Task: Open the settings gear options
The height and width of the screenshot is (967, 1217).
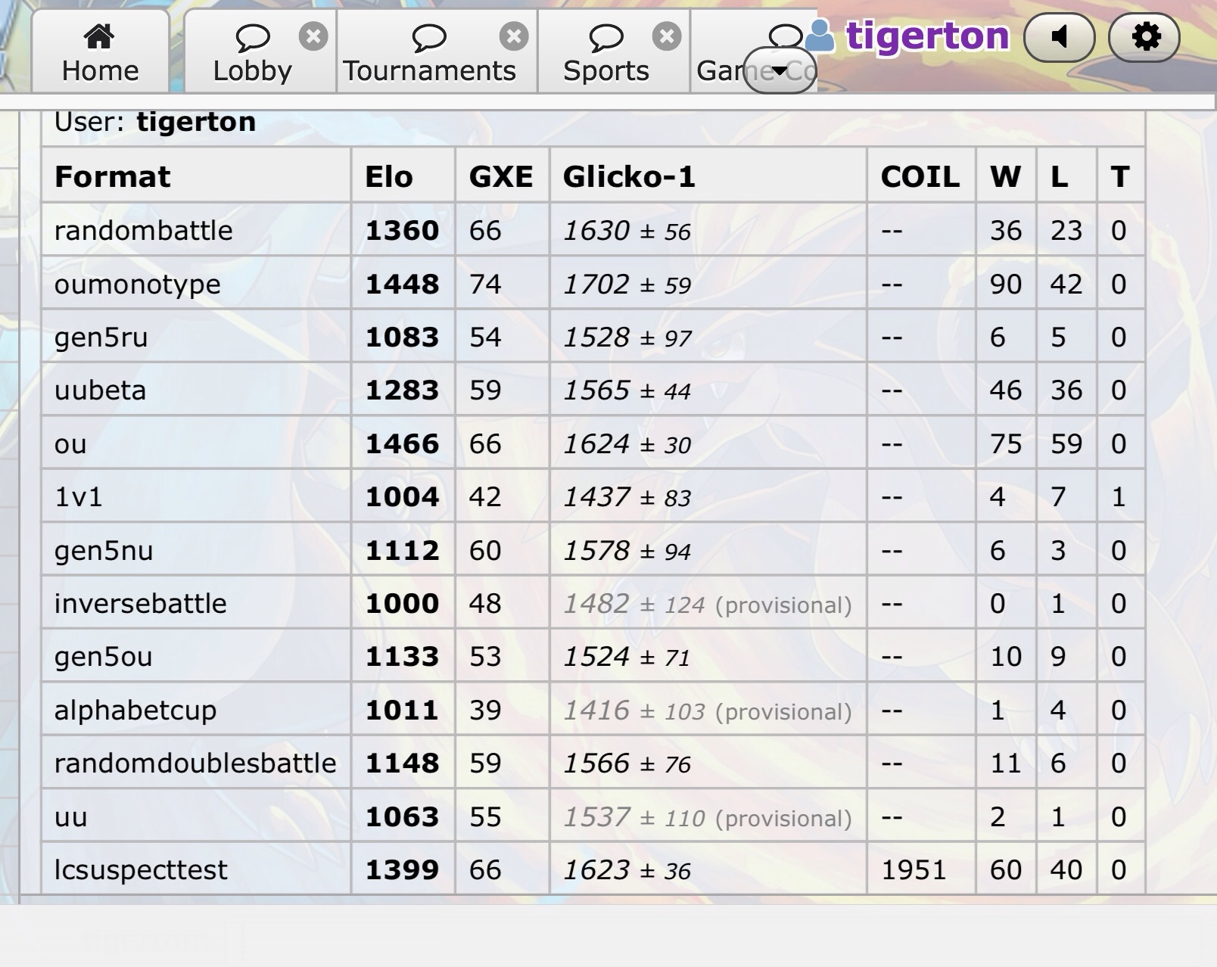Action: pos(1144,36)
